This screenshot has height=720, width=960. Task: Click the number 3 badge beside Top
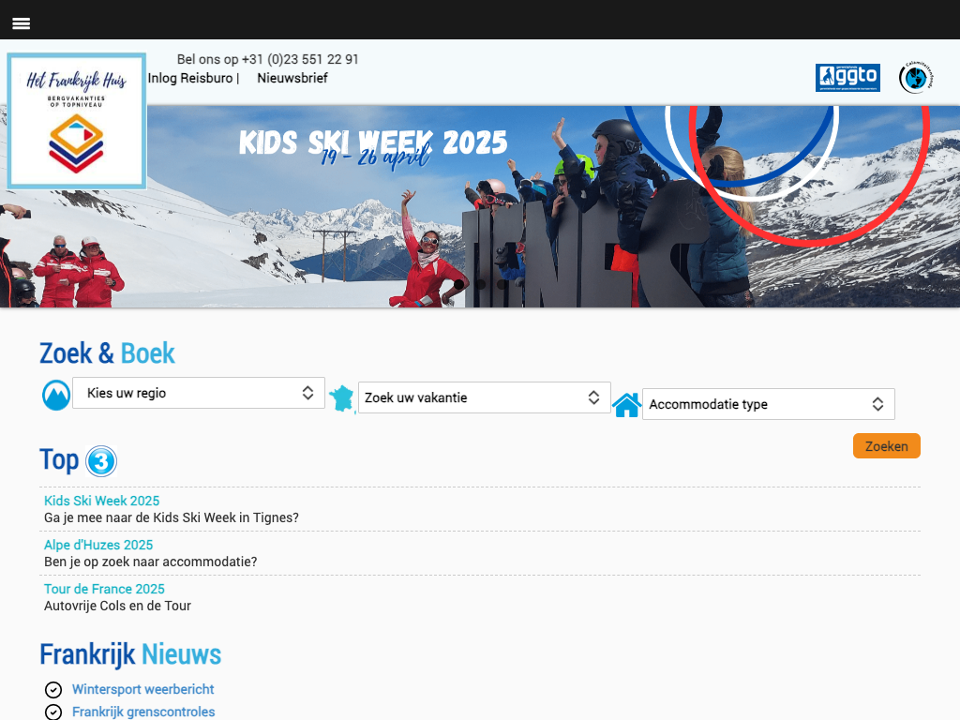pyautogui.click(x=101, y=461)
